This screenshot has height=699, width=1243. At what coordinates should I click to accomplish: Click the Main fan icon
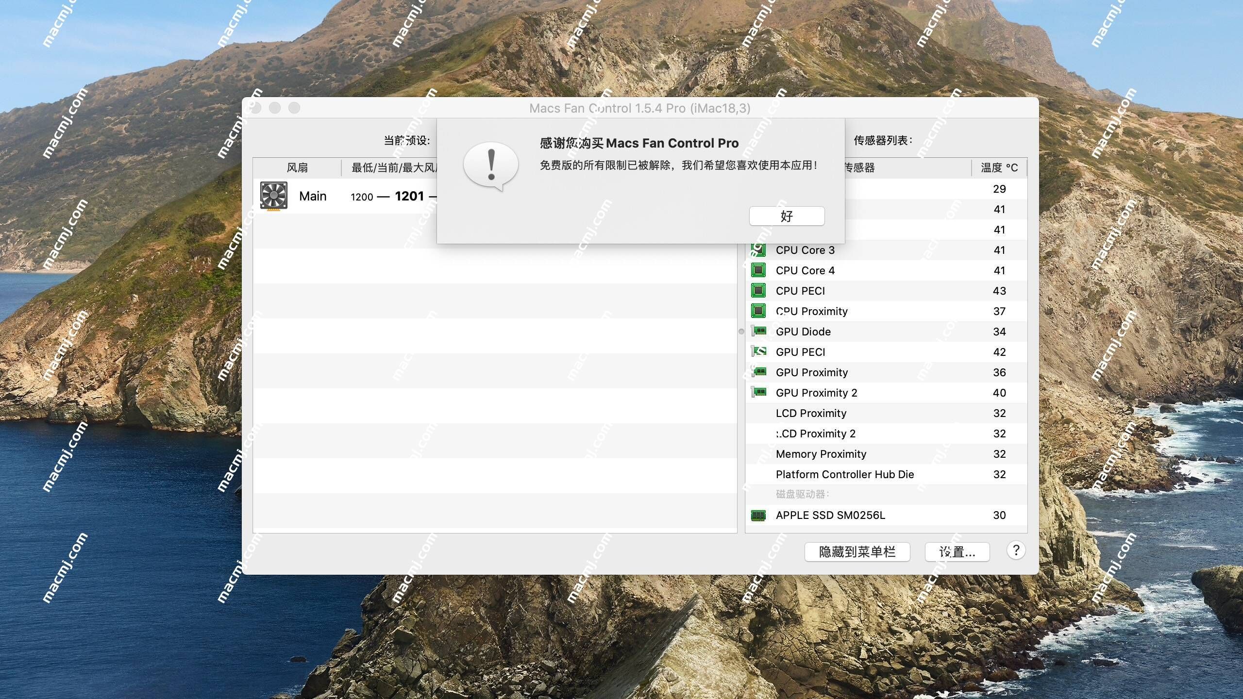pyautogui.click(x=273, y=196)
